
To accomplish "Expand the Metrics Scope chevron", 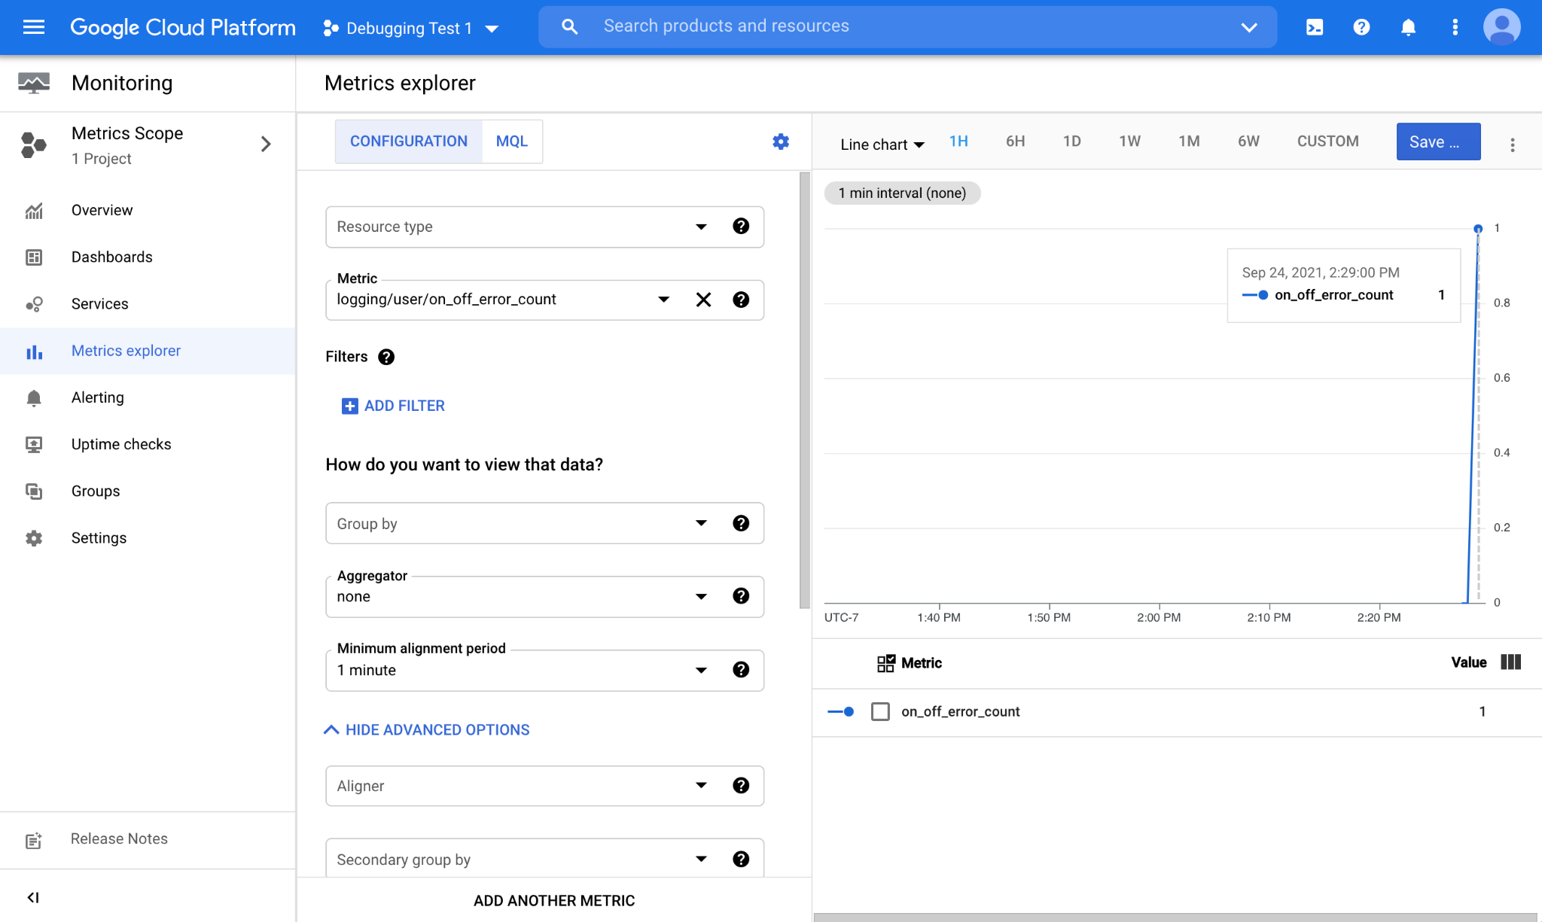I will [266, 144].
